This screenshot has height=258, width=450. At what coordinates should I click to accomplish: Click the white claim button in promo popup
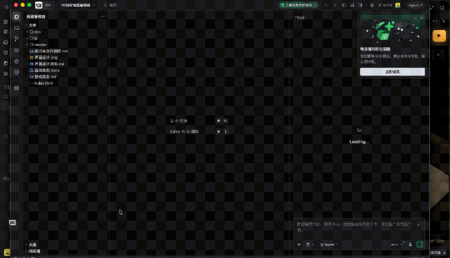tap(392, 72)
